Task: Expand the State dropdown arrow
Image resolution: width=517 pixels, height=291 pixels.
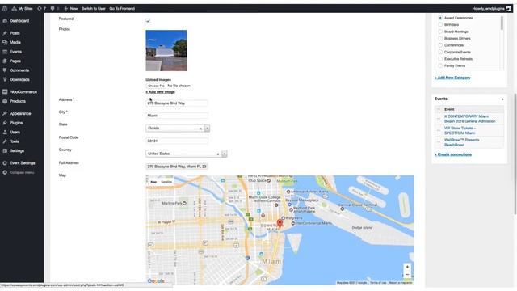Action: click(207, 128)
